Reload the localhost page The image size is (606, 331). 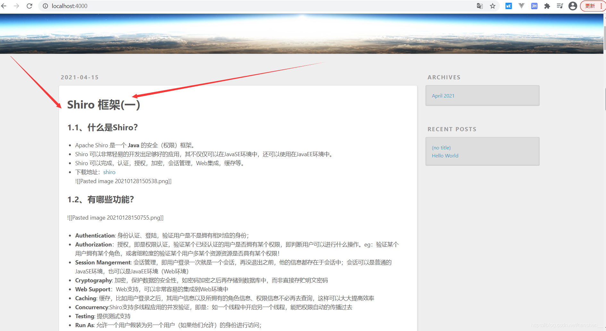point(29,6)
